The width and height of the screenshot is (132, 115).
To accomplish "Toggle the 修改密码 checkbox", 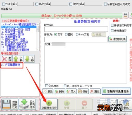I will point(37,4).
